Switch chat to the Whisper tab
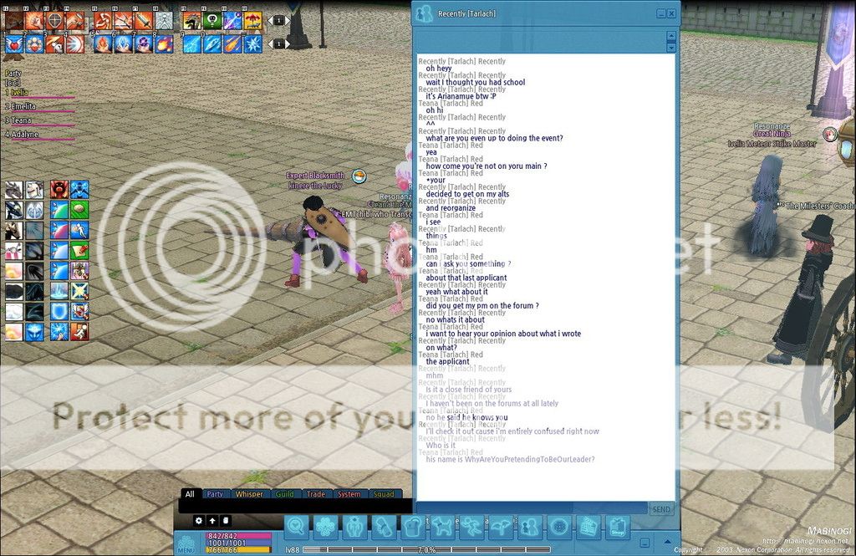Screen dimensions: 856x556 249,494
